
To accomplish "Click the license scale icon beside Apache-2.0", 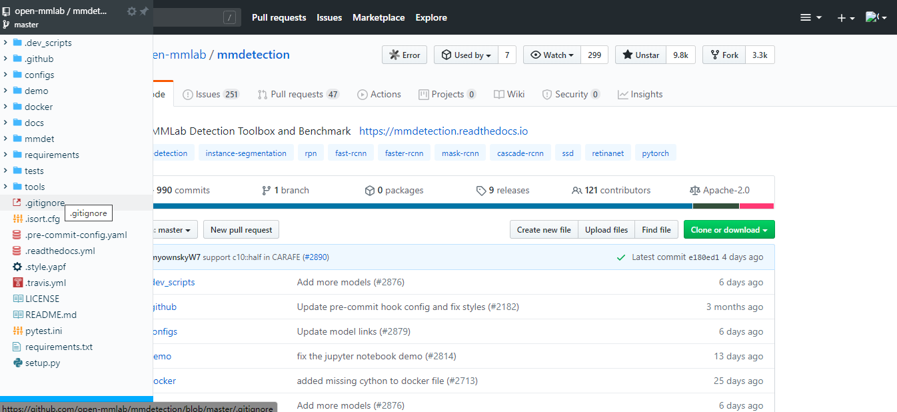I will point(695,191).
